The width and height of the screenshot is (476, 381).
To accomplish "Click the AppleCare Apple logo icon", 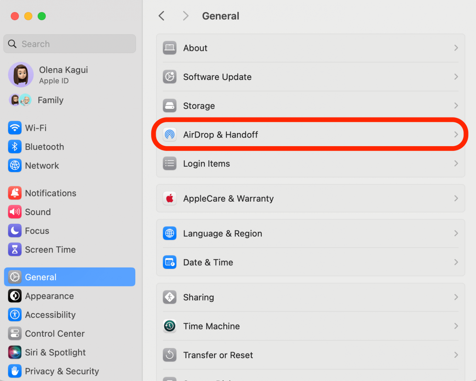I will click(x=170, y=198).
